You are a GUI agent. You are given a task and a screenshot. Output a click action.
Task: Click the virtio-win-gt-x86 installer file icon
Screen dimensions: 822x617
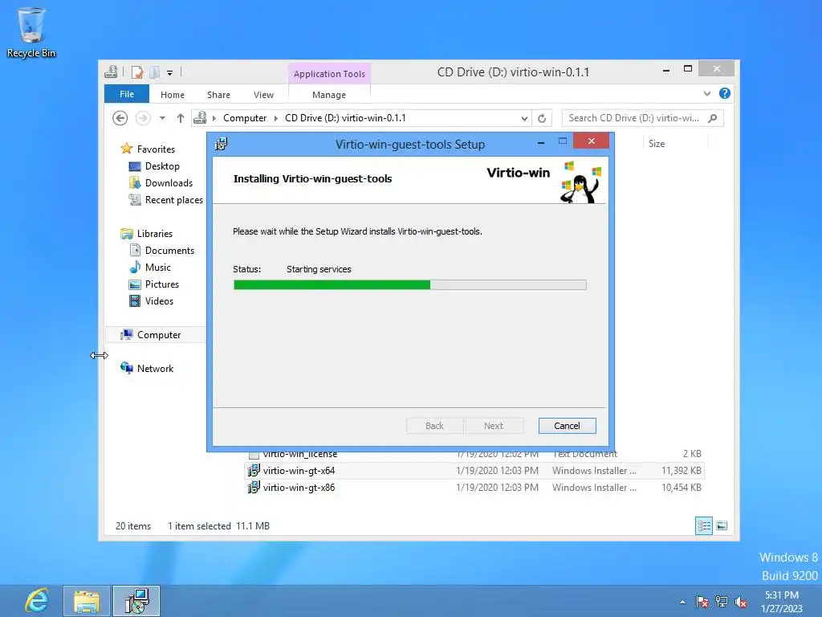(x=254, y=488)
